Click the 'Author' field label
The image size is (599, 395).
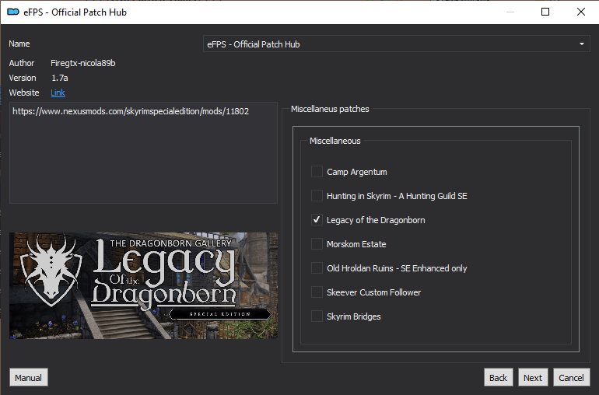coord(22,63)
